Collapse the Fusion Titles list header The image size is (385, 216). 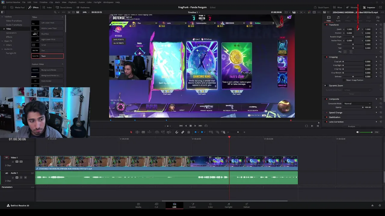click(62, 64)
